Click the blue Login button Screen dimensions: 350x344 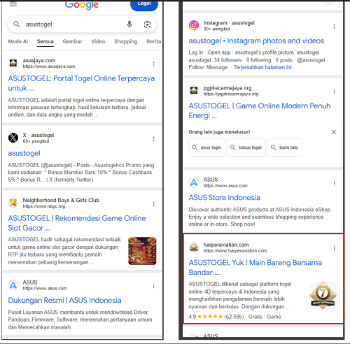144,5
